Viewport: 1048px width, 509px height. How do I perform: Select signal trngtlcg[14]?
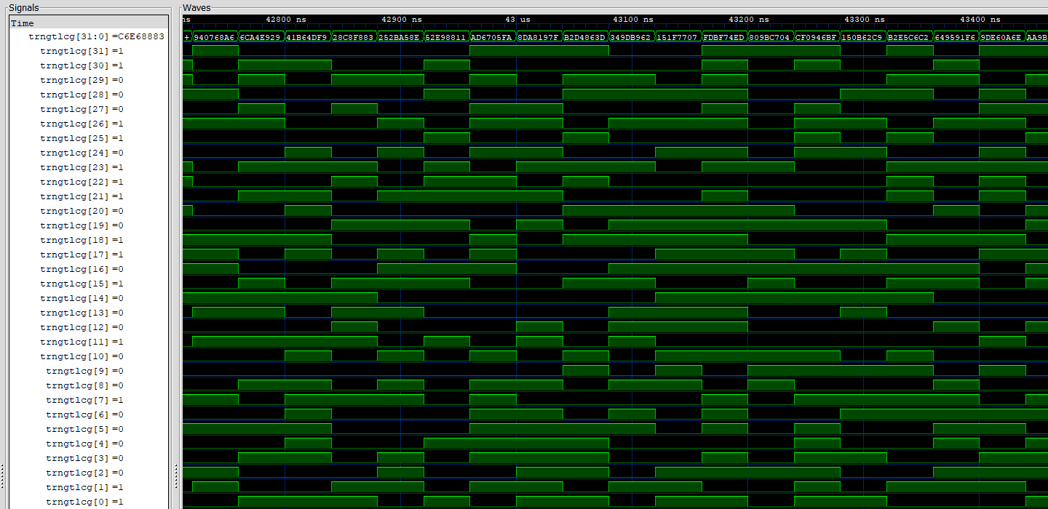click(82, 298)
